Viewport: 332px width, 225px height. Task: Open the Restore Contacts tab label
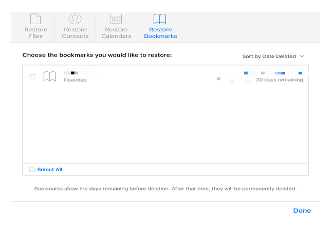point(76,33)
